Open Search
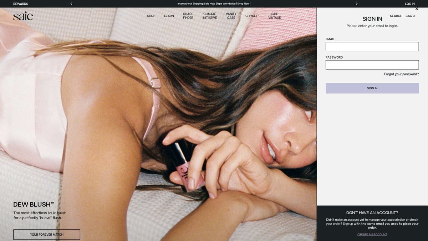428x241 pixels. coord(396,16)
